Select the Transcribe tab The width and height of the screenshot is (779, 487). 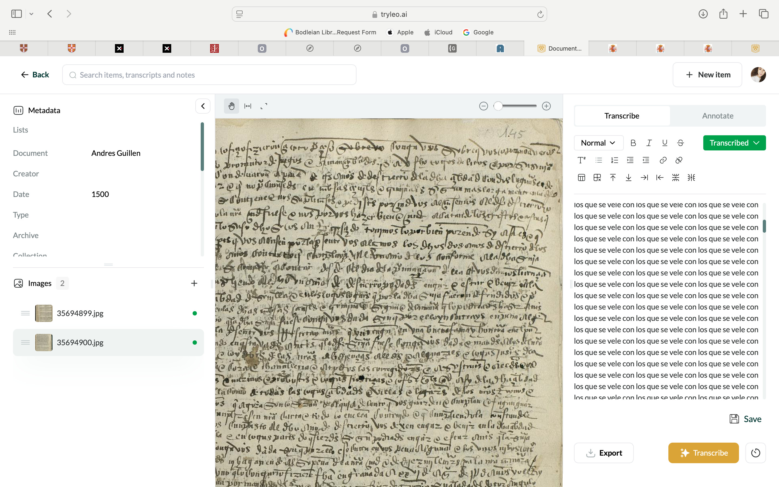pos(622,116)
